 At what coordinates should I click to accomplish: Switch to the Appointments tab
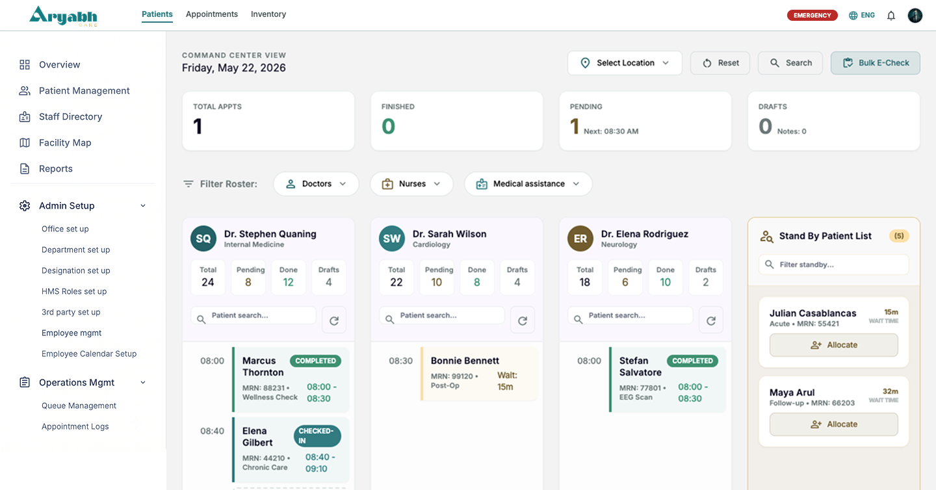(x=212, y=14)
